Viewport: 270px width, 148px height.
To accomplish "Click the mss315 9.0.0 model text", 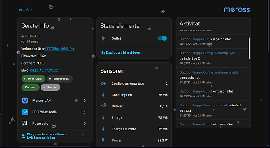I will coord(31,36).
